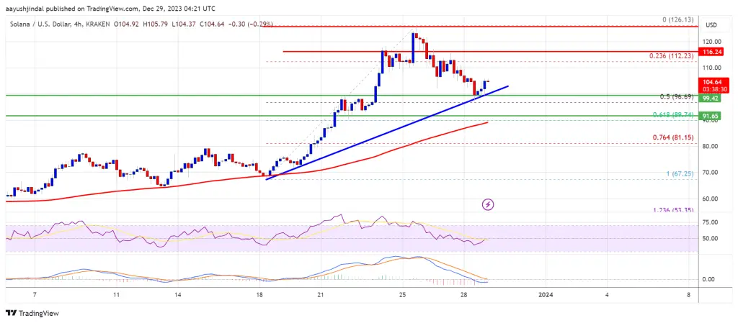The height and width of the screenshot is (323, 738).
Task: Click the 25 date marker on time axis
Action: (402, 295)
